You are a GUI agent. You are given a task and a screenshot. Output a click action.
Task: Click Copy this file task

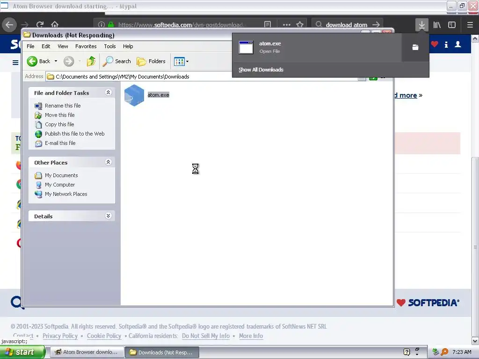(59, 124)
